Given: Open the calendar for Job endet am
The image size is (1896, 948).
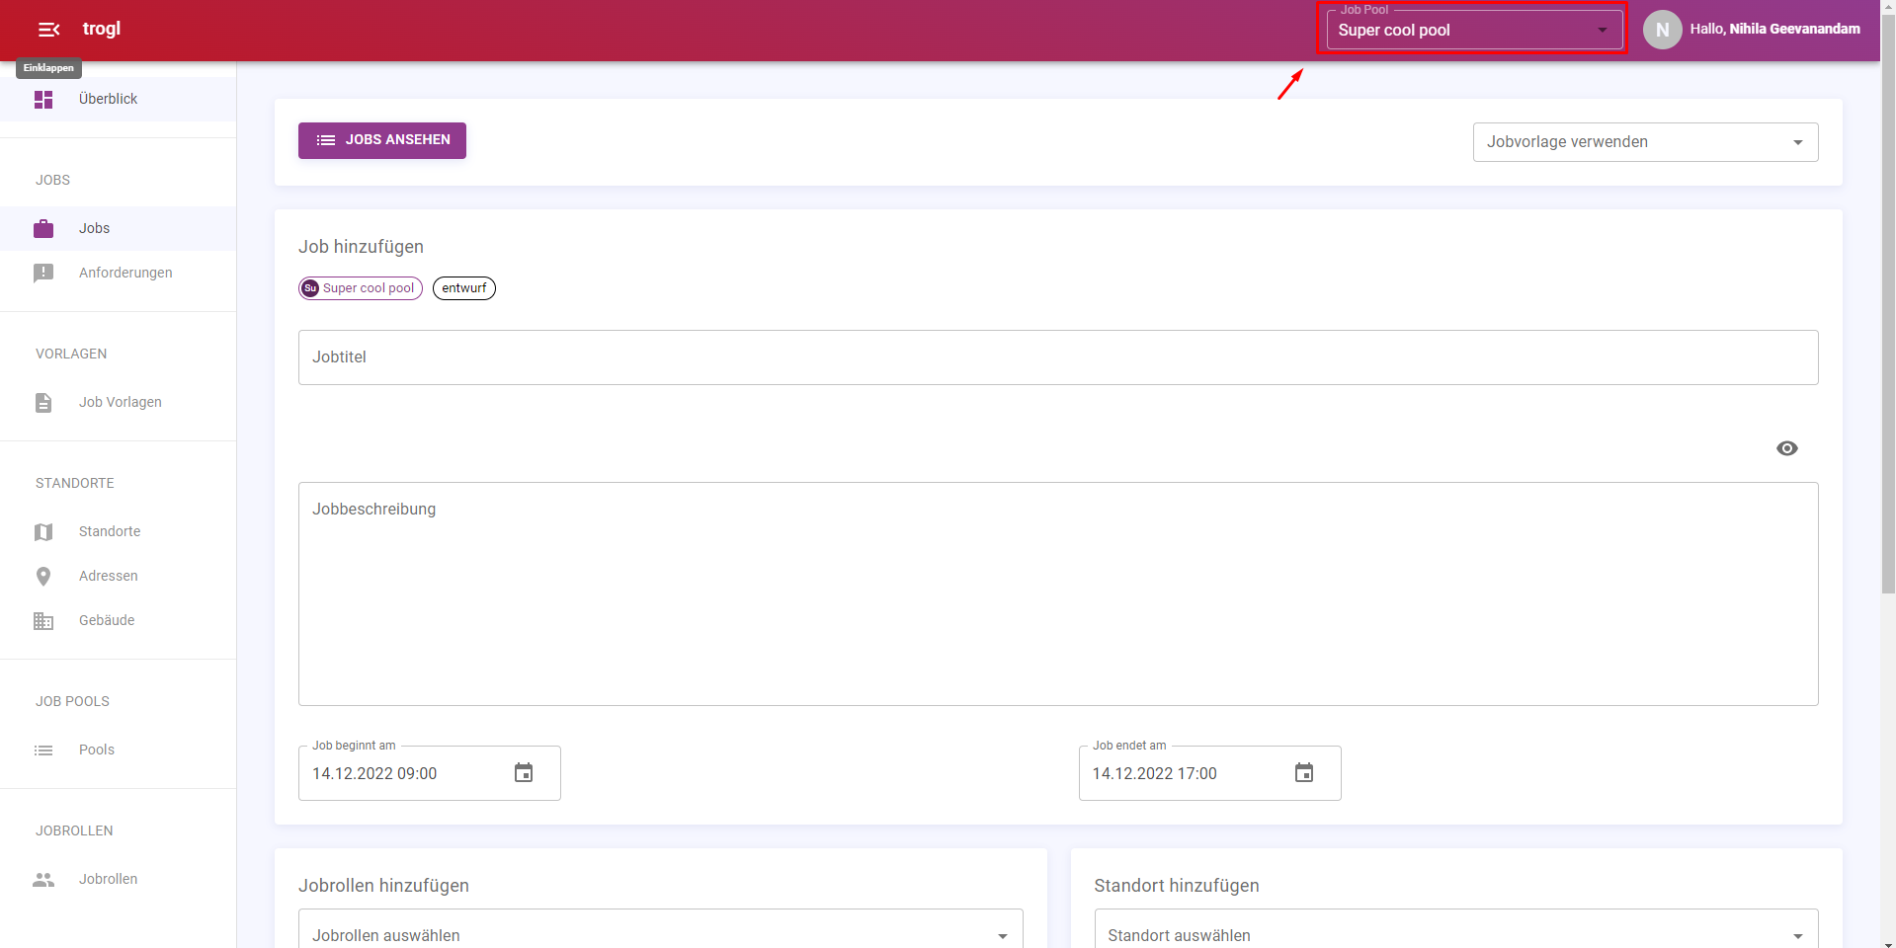Looking at the screenshot, I should 1304,773.
